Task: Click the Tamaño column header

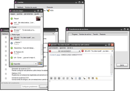Action: click(96, 34)
